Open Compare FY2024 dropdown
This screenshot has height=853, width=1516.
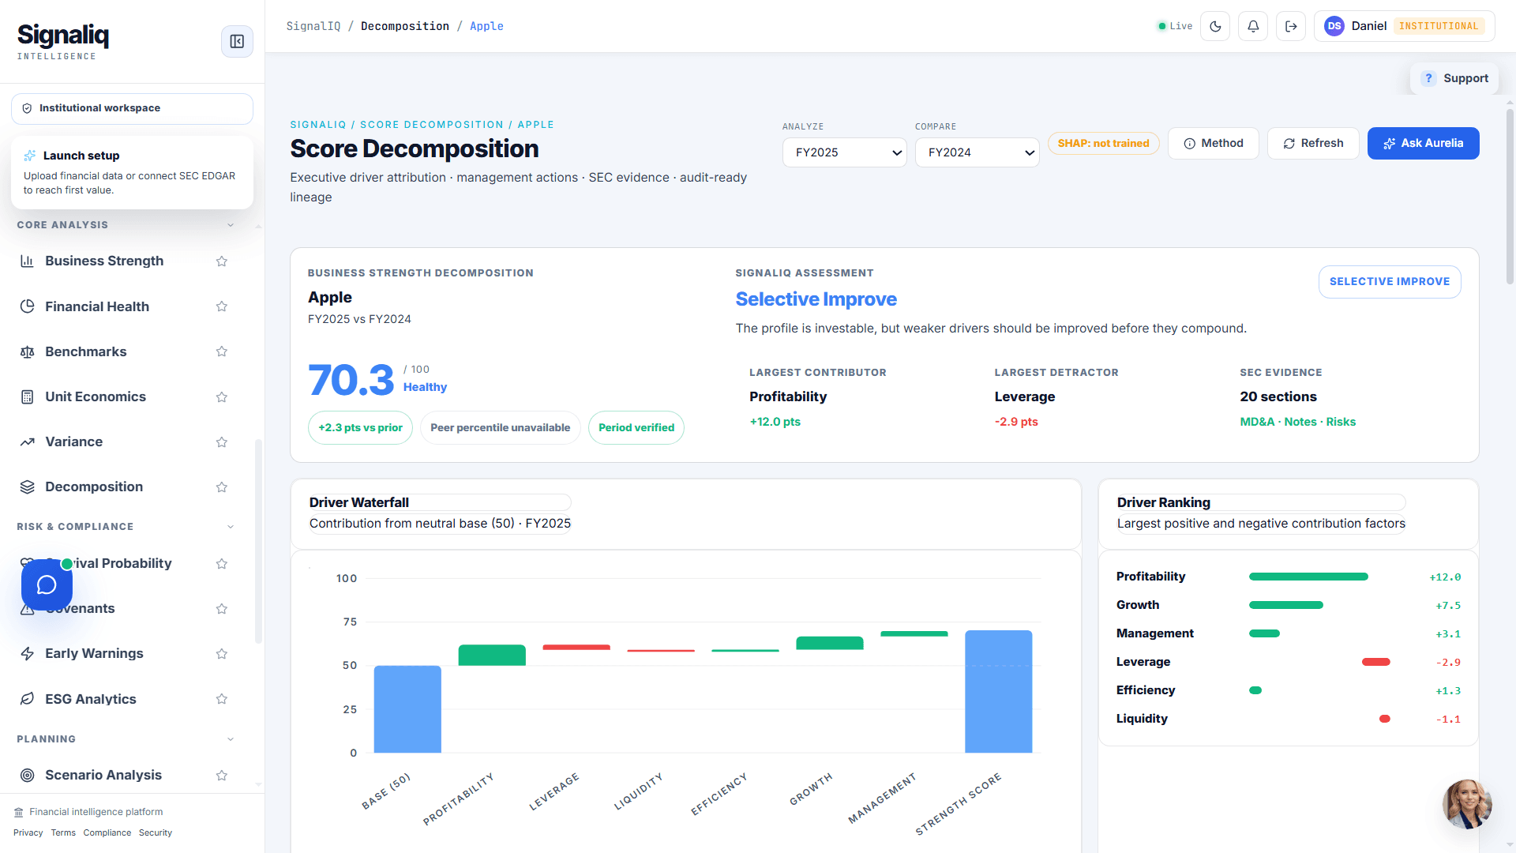click(x=977, y=152)
